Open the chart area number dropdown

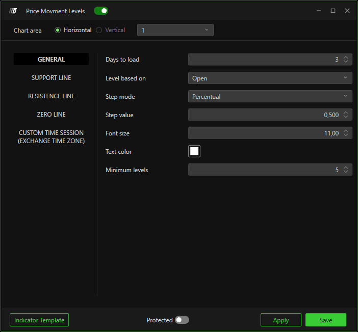pos(175,30)
